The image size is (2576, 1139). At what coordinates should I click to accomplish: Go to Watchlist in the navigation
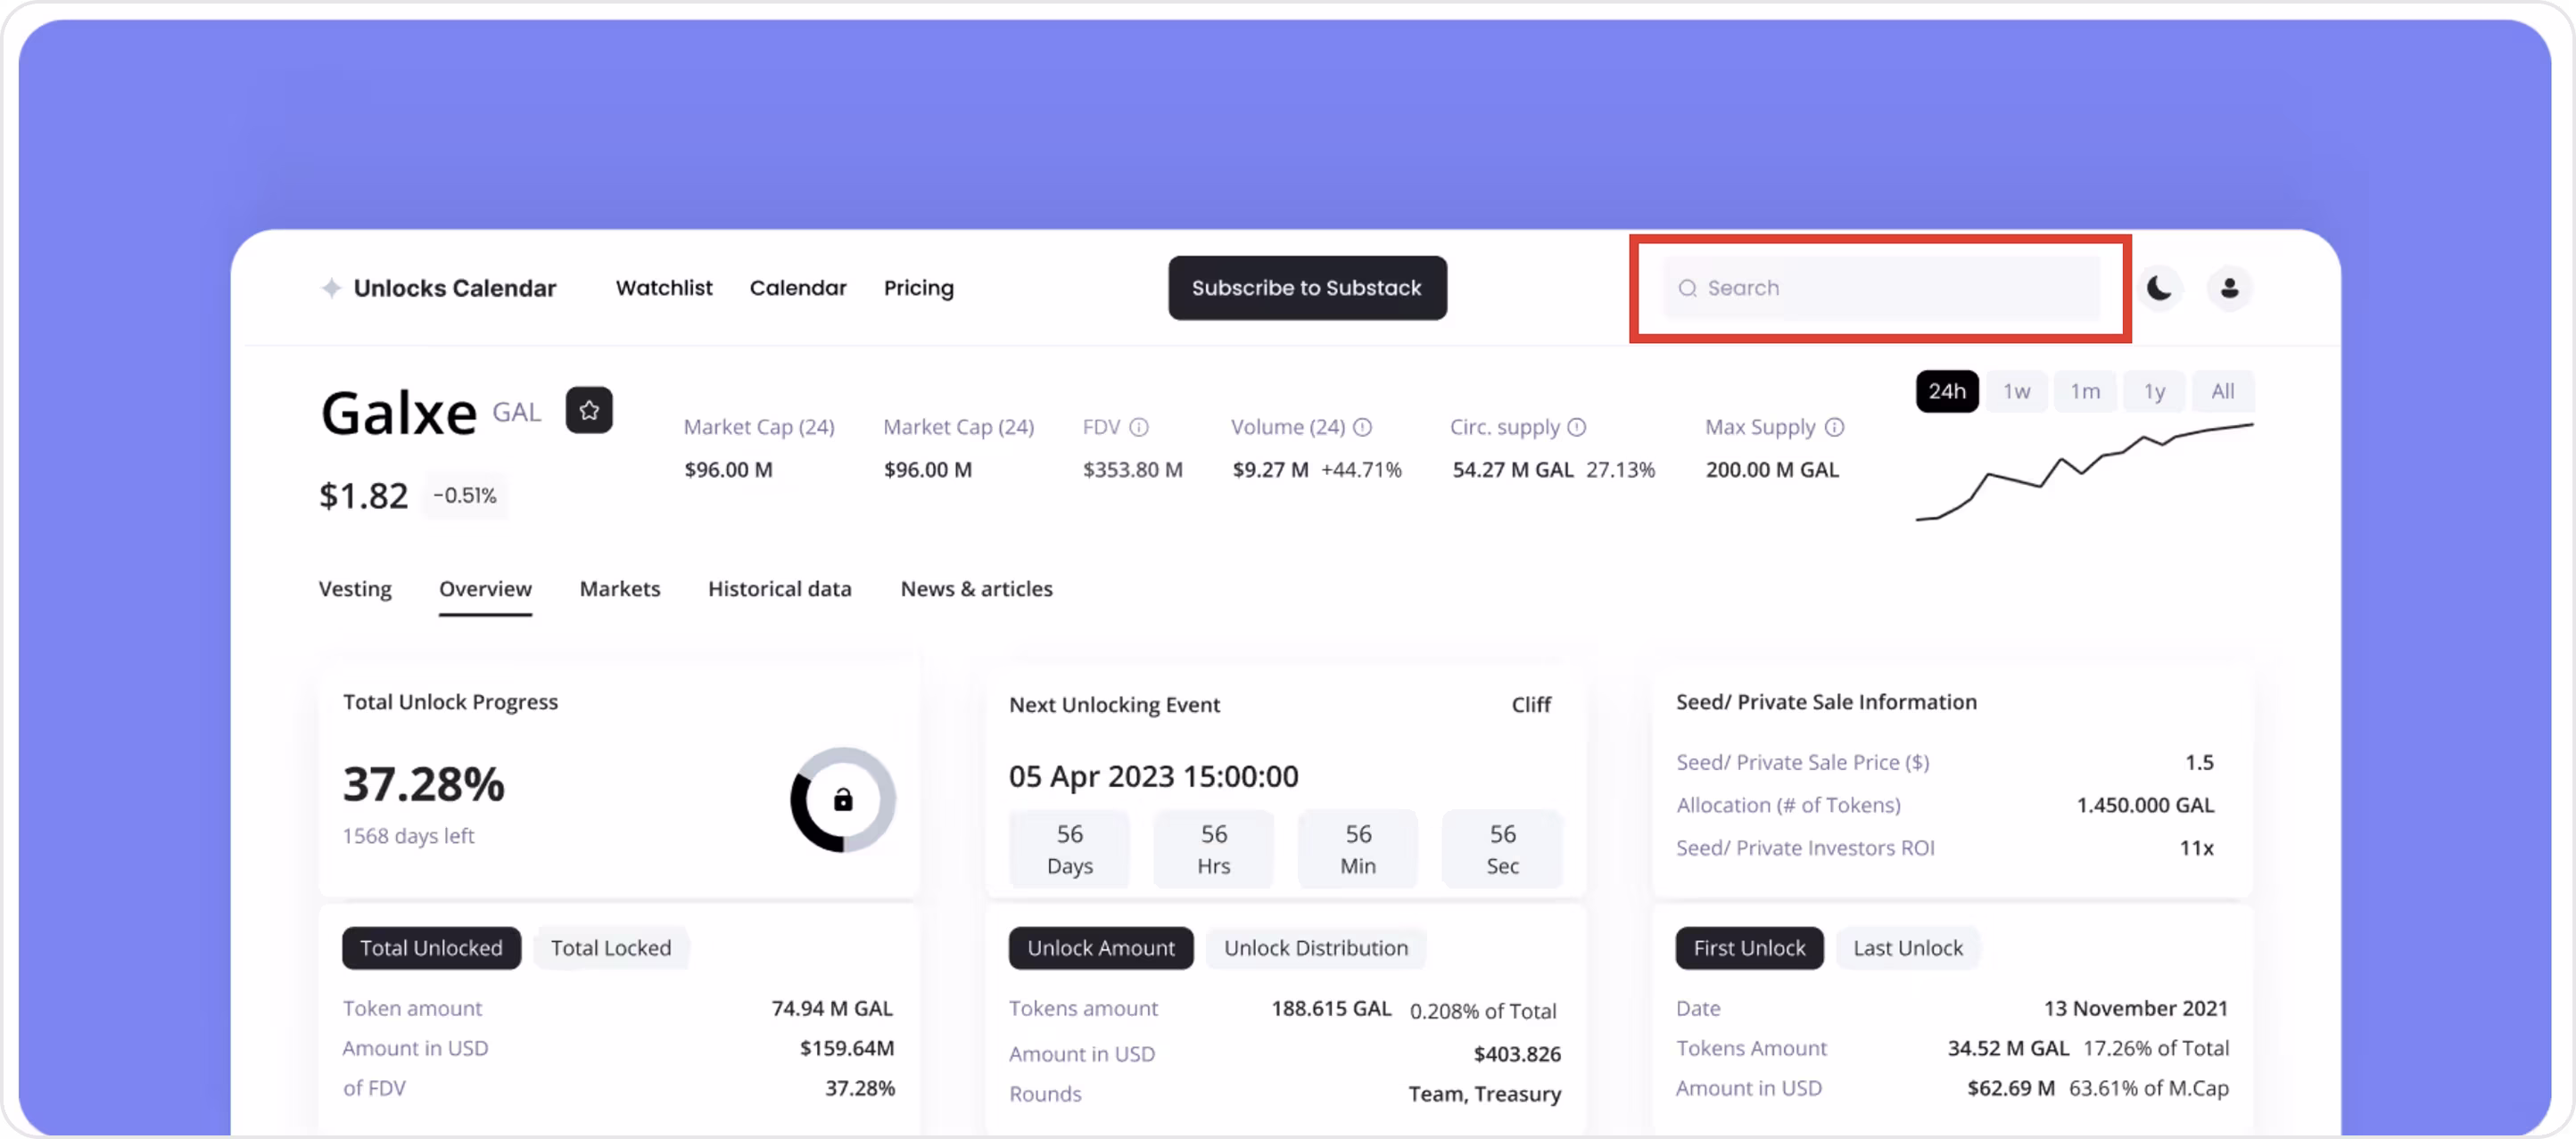coord(664,288)
